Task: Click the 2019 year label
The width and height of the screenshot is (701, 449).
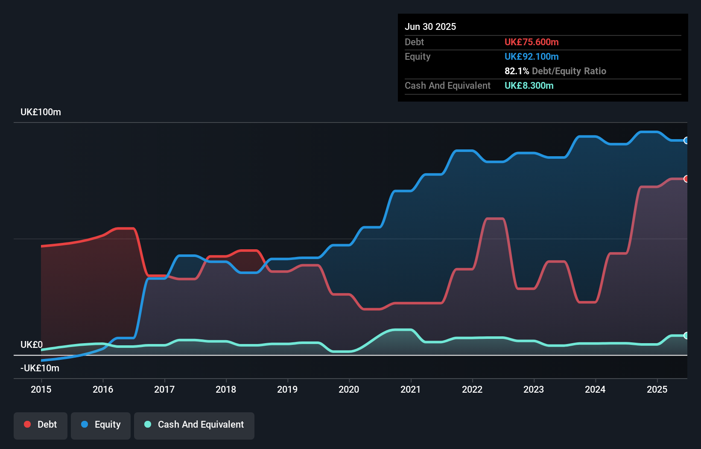Action: pos(287,389)
